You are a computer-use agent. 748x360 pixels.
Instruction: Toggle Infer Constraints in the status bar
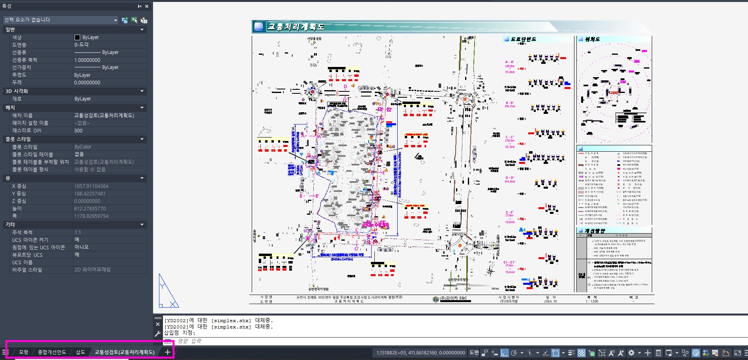click(x=485, y=353)
